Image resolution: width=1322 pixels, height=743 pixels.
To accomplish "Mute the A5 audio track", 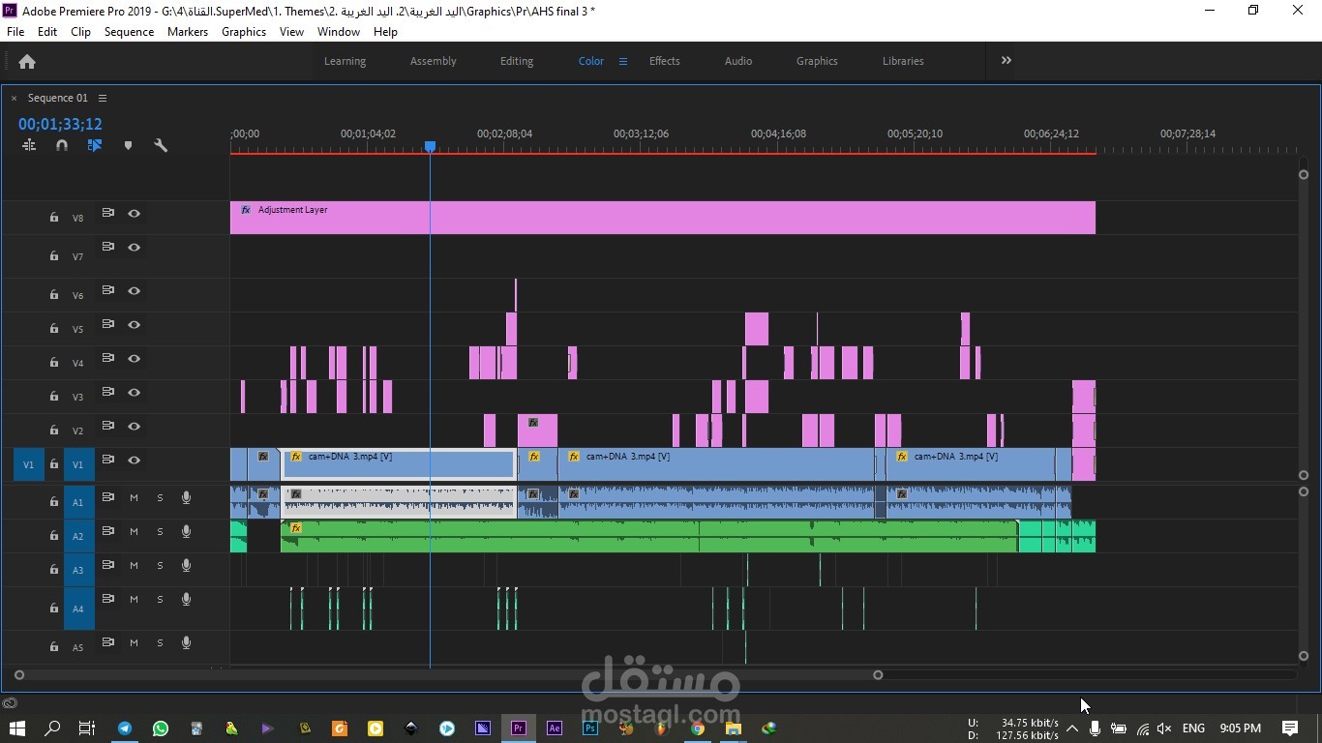I will (x=134, y=643).
